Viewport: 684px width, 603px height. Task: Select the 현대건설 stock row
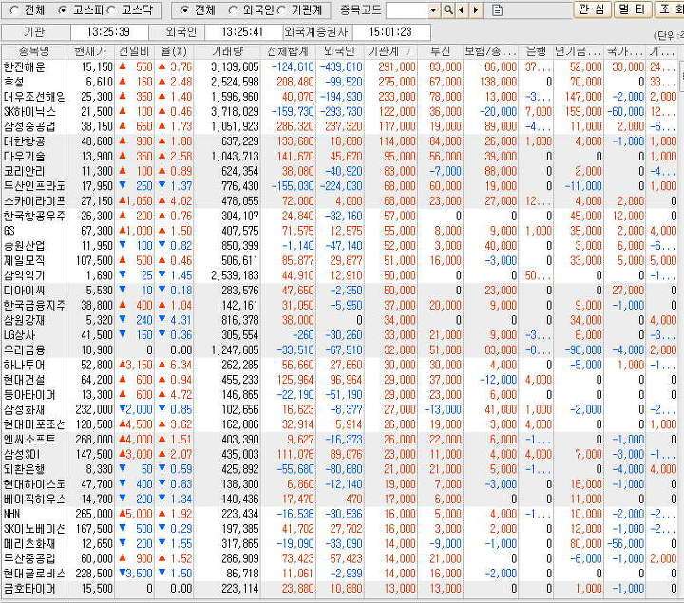[x=340, y=380]
